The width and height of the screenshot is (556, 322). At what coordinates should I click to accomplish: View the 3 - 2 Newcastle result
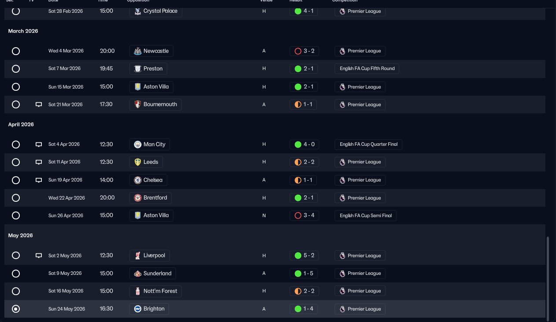[304, 51]
